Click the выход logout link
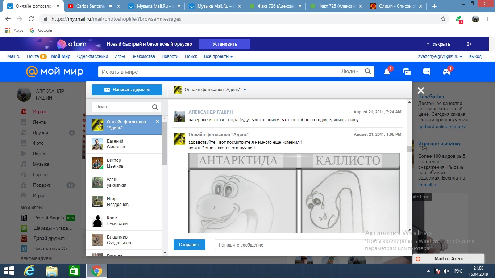 click(475, 56)
